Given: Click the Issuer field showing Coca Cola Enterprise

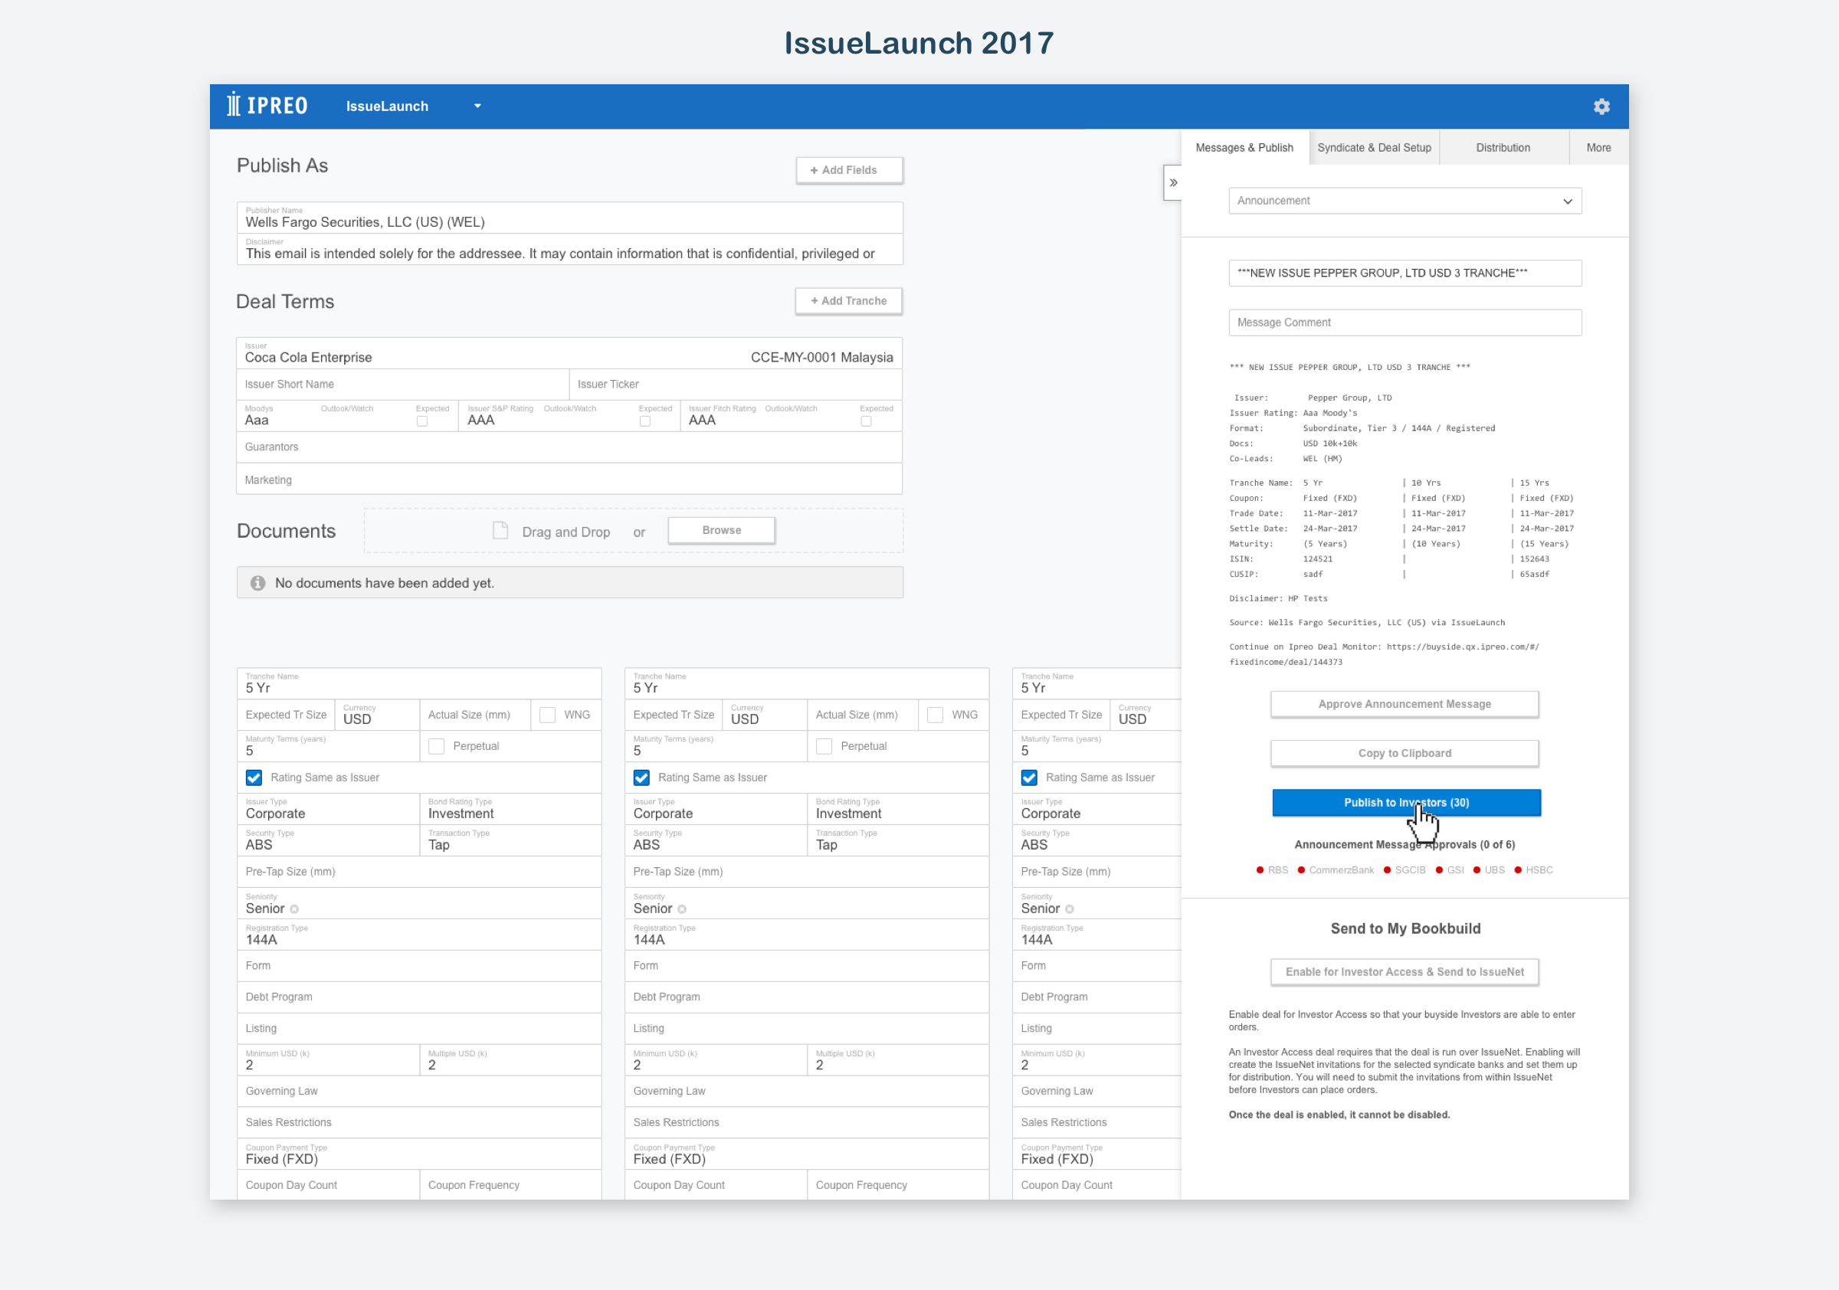Looking at the screenshot, I should click(569, 353).
